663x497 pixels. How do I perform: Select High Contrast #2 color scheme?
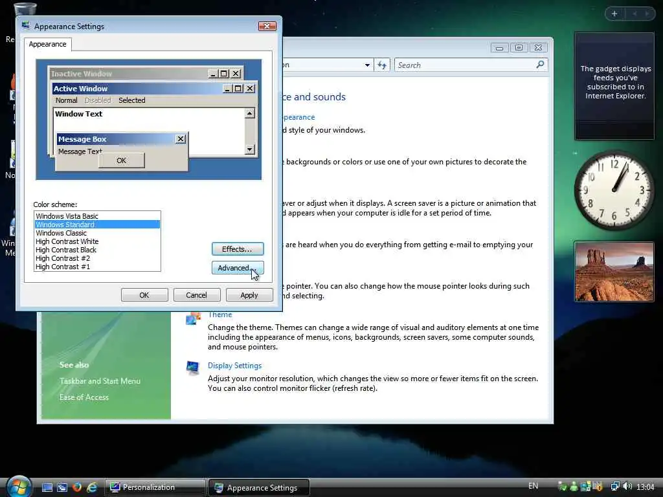coord(97,258)
